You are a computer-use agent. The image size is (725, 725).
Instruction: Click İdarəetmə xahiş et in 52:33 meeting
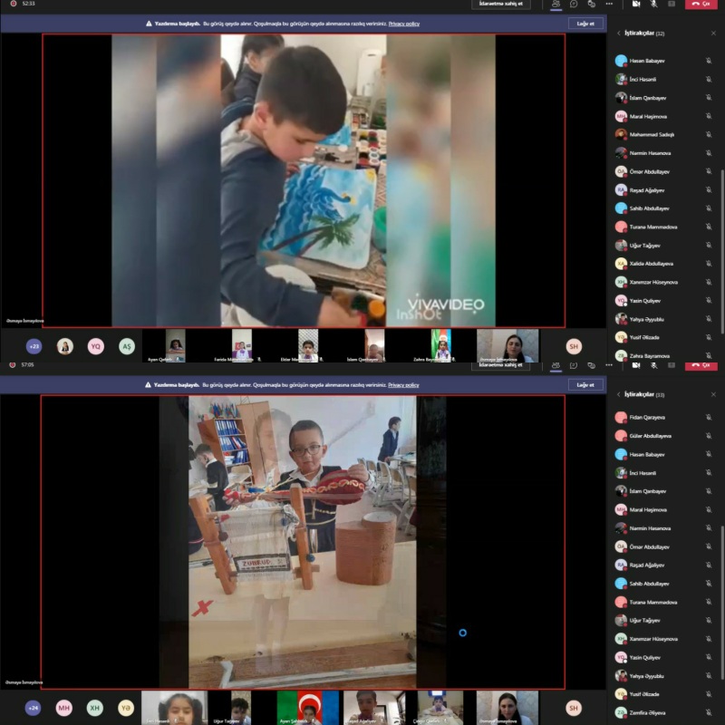[x=501, y=4]
